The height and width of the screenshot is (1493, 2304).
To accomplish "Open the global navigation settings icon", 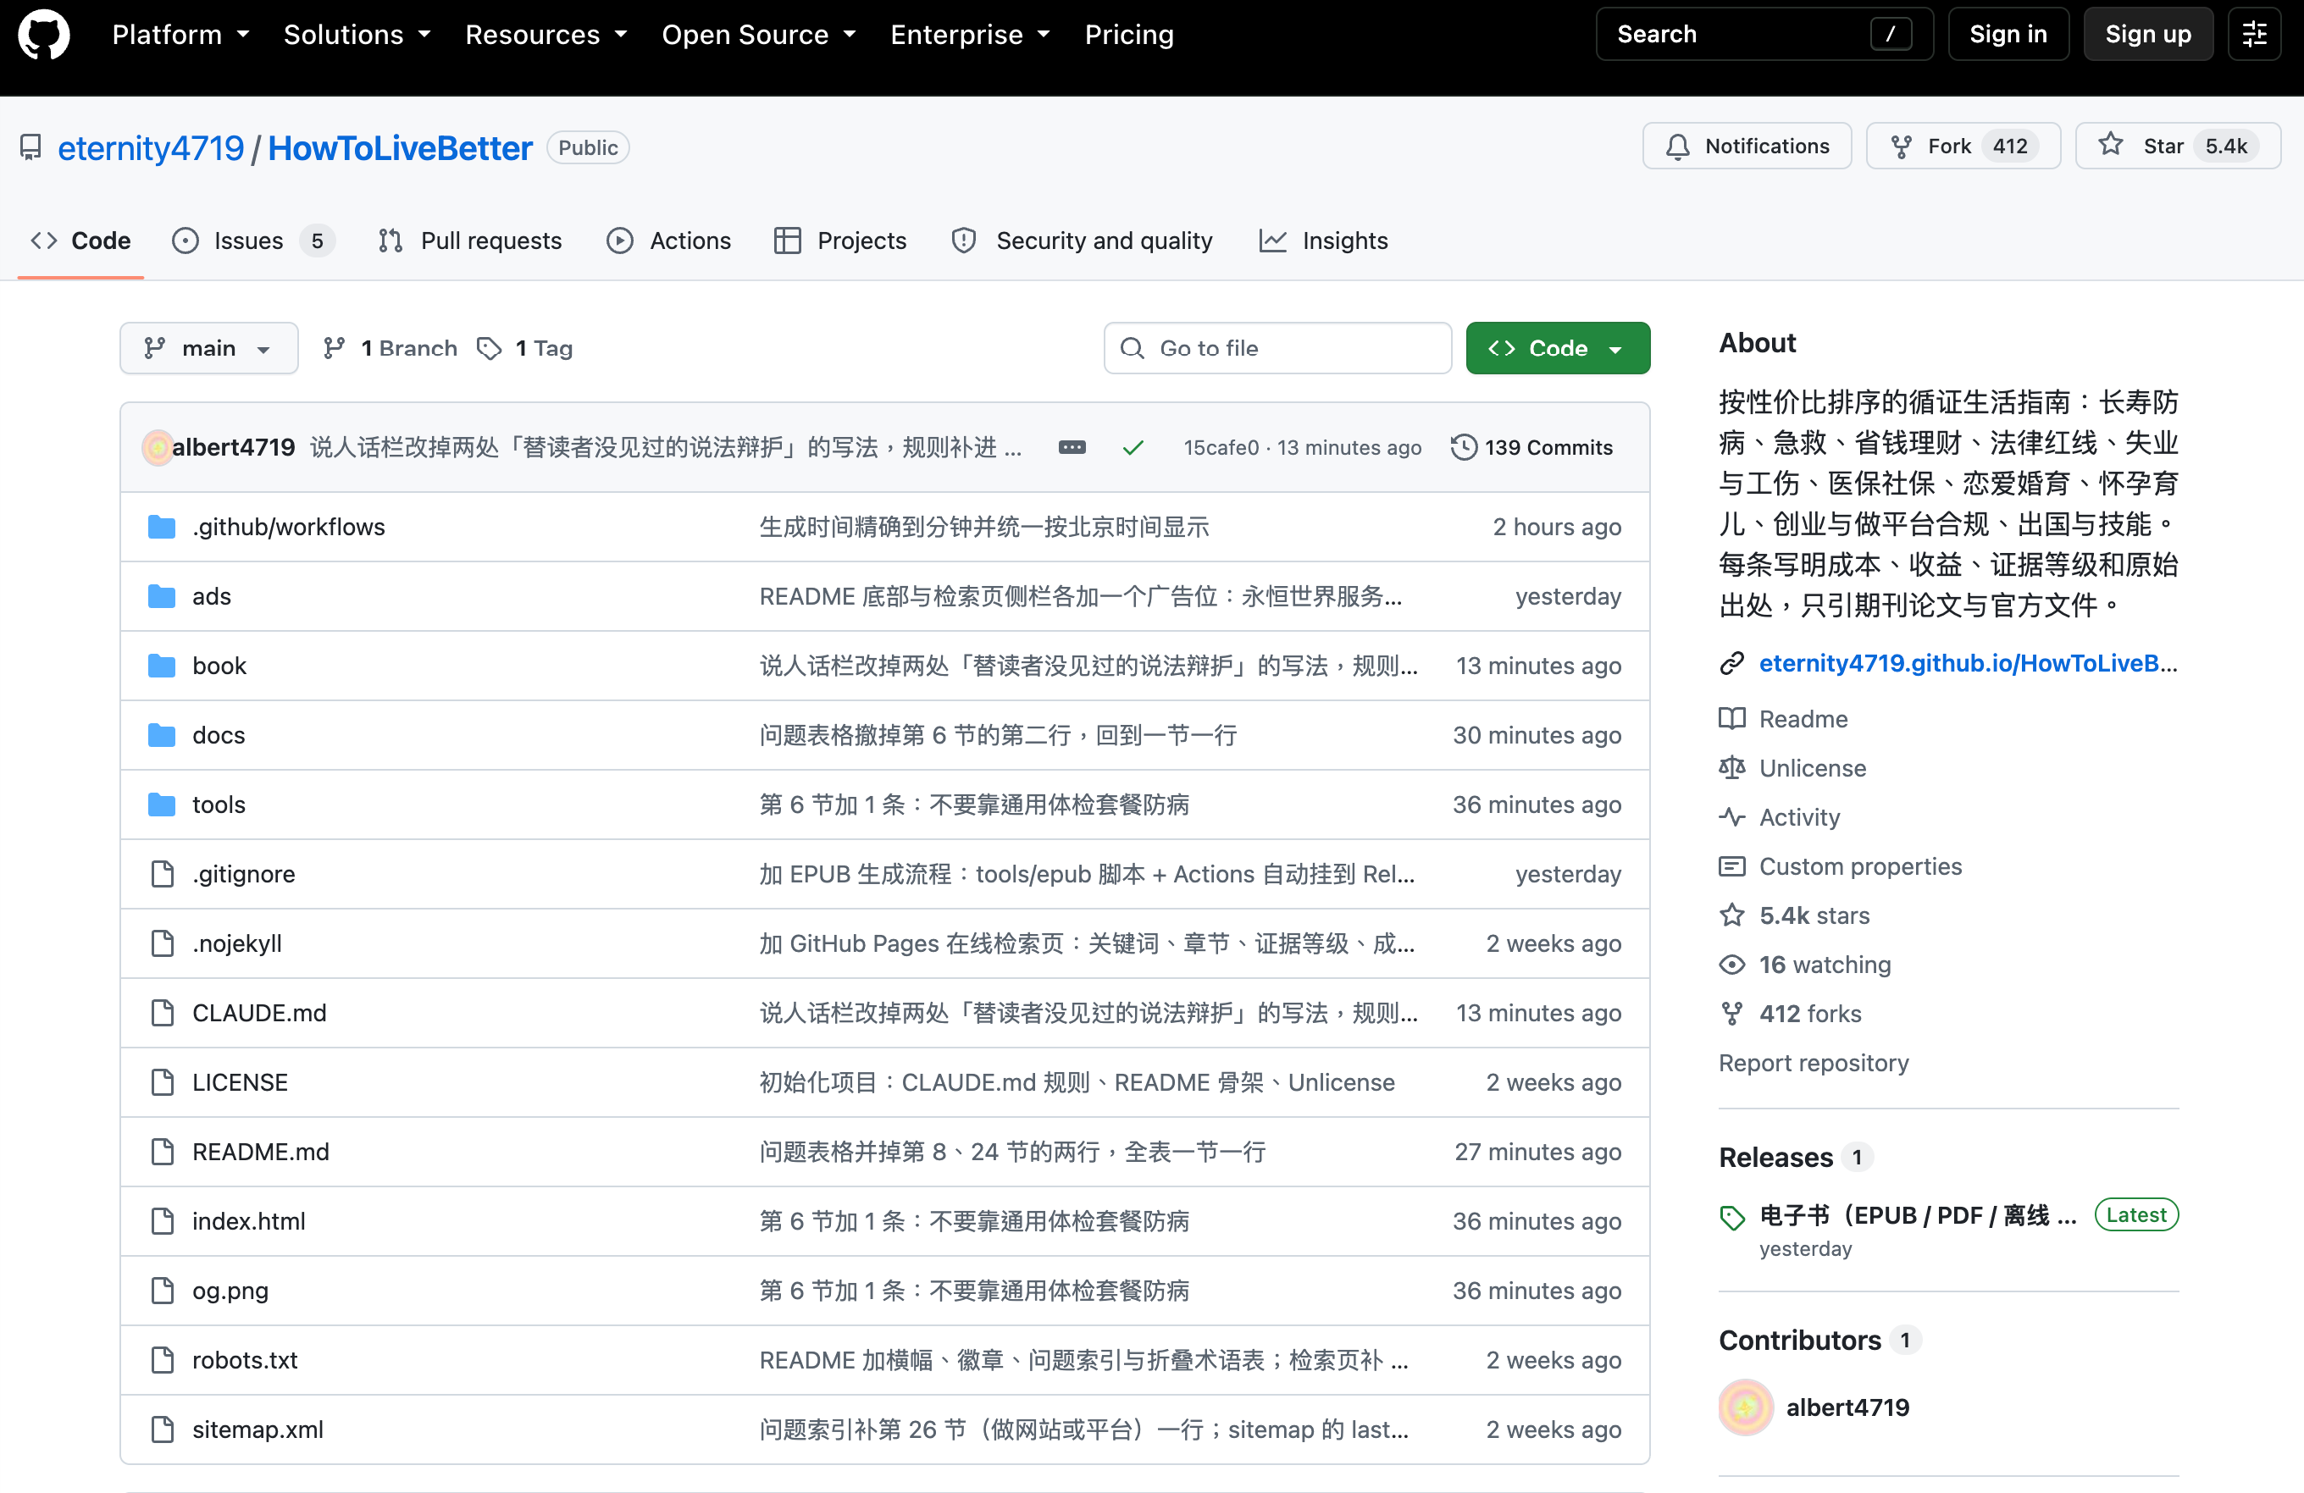I will coord(2255,35).
